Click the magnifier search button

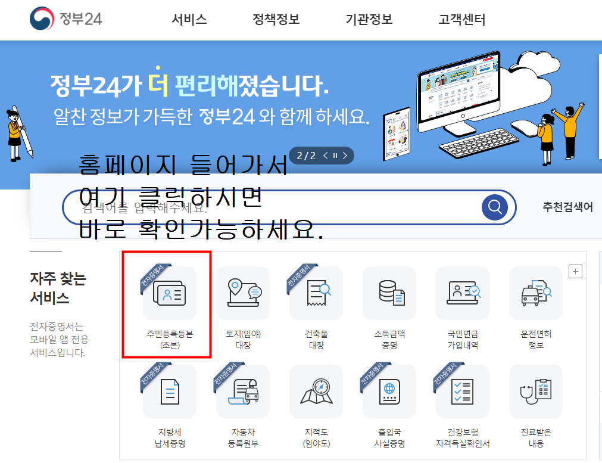tap(494, 207)
